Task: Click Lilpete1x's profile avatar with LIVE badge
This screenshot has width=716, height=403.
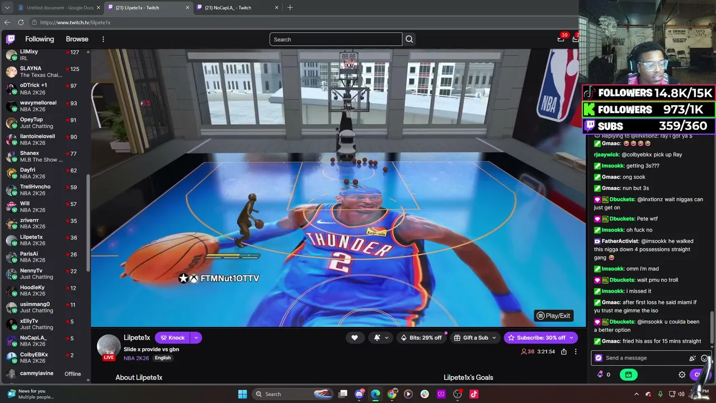Action: tap(109, 347)
